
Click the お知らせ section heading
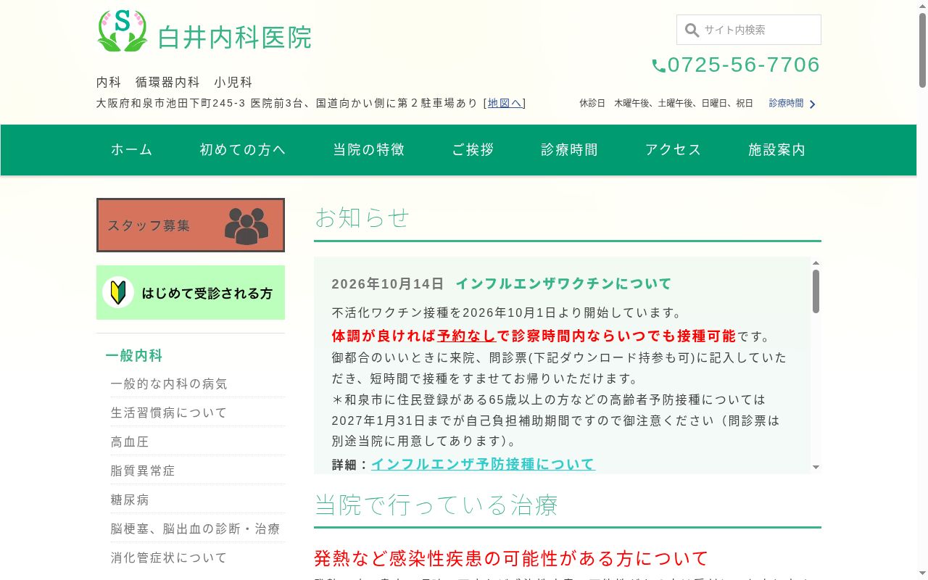point(362,217)
